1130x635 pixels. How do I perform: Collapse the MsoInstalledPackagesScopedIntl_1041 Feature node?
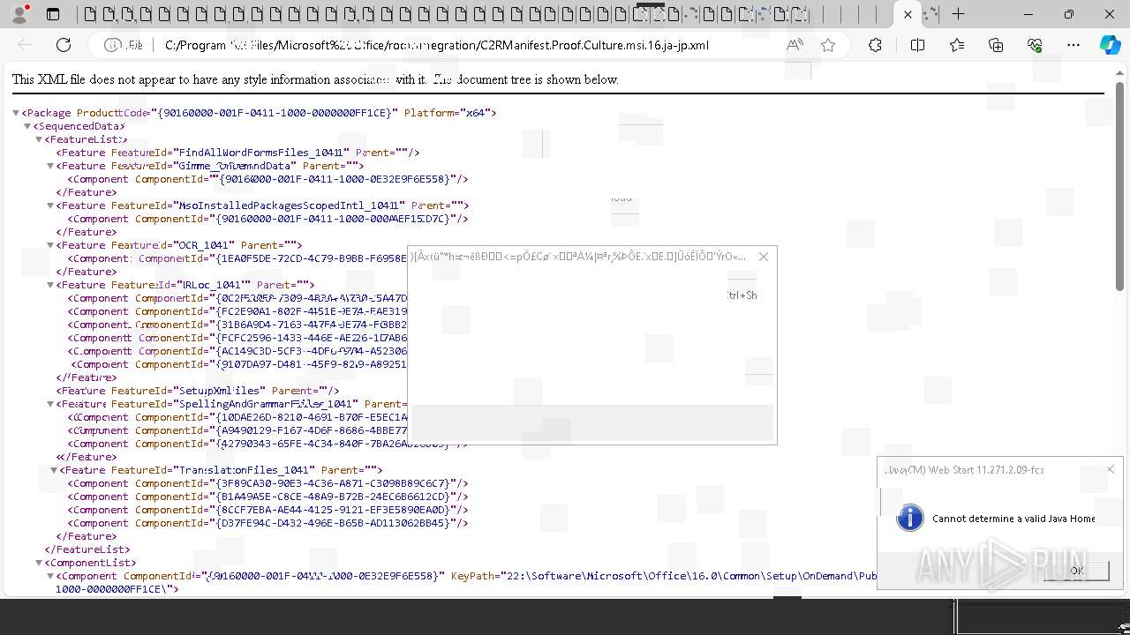(50, 205)
